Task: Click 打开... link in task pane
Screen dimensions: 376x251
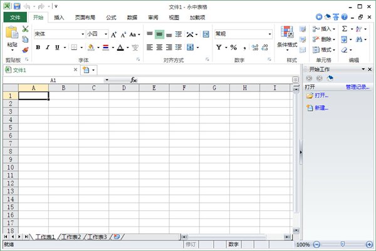Action: 321,95
